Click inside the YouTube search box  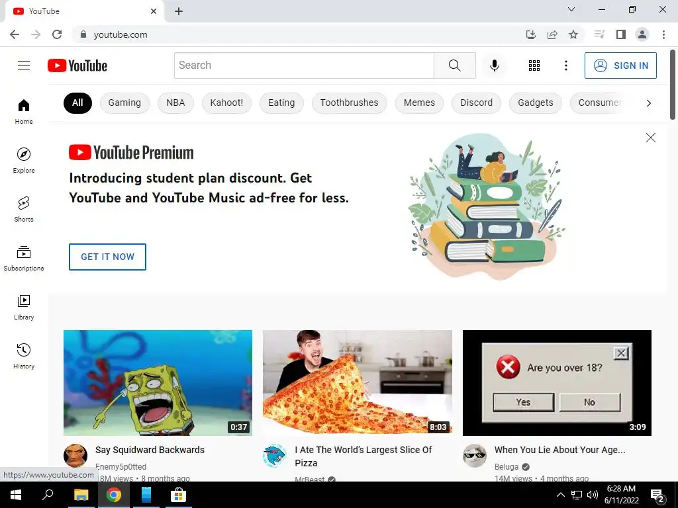pos(304,65)
